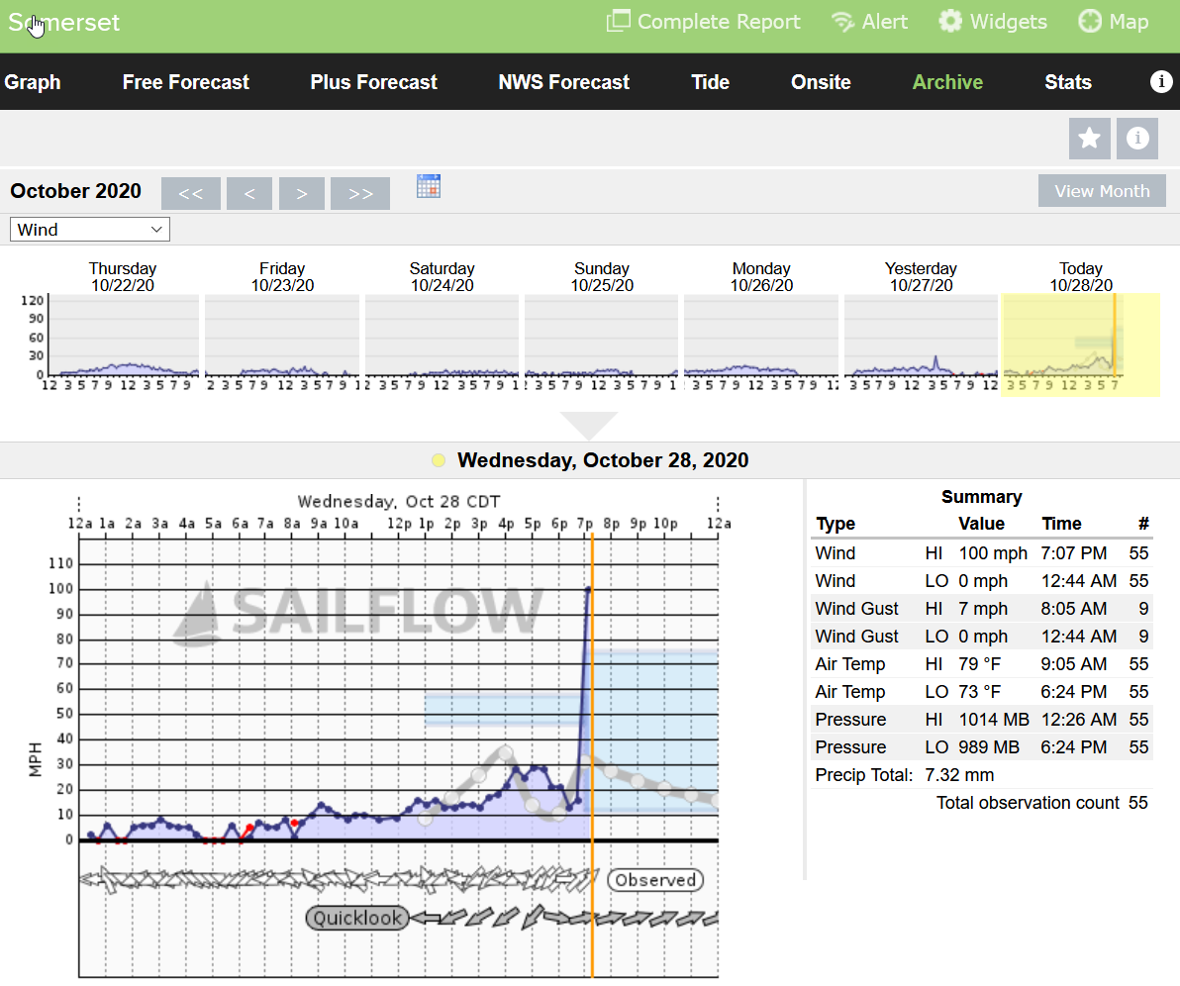Click the Time column header
Viewport: 1180px width, 986px height.
pos(1062,524)
